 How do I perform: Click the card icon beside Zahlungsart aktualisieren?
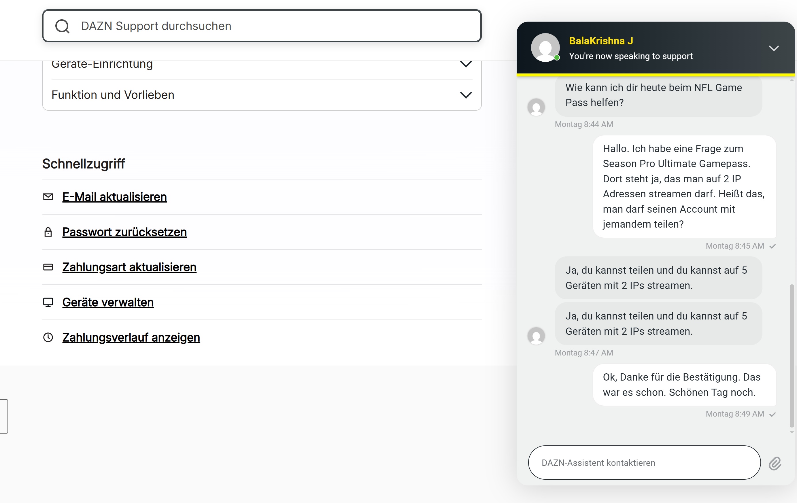[48, 267]
